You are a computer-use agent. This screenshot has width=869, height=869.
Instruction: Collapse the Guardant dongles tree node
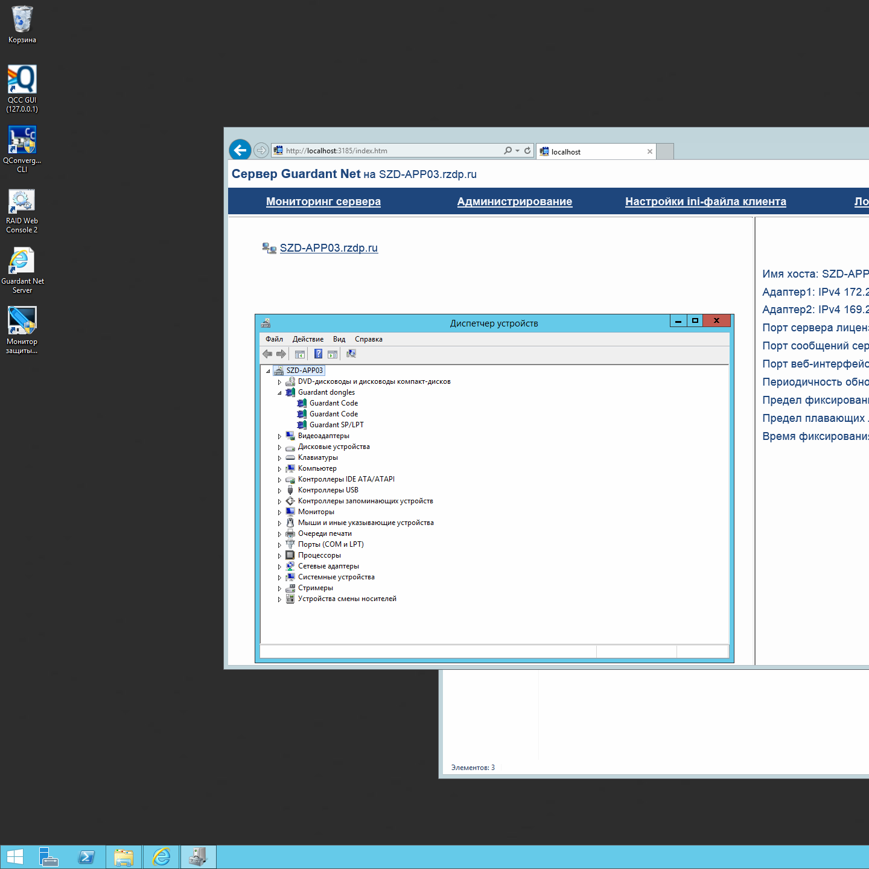pyautogui.click(x=279, y=393)
